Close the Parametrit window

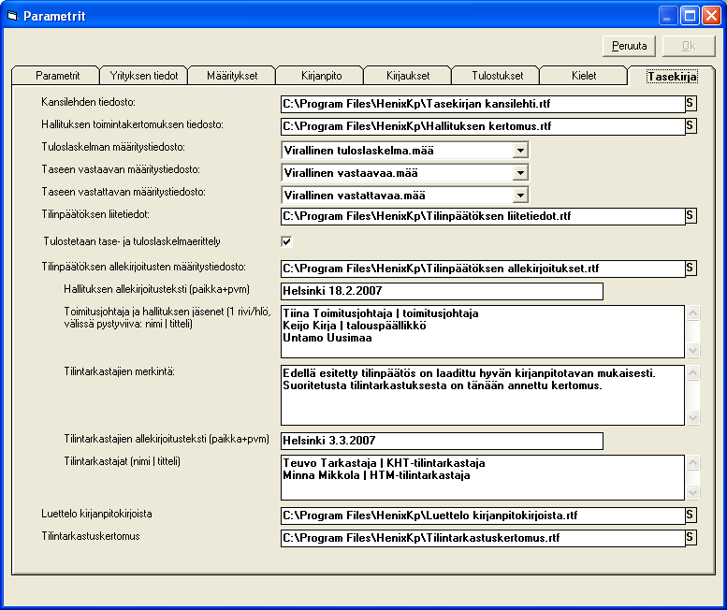point(711,16)
